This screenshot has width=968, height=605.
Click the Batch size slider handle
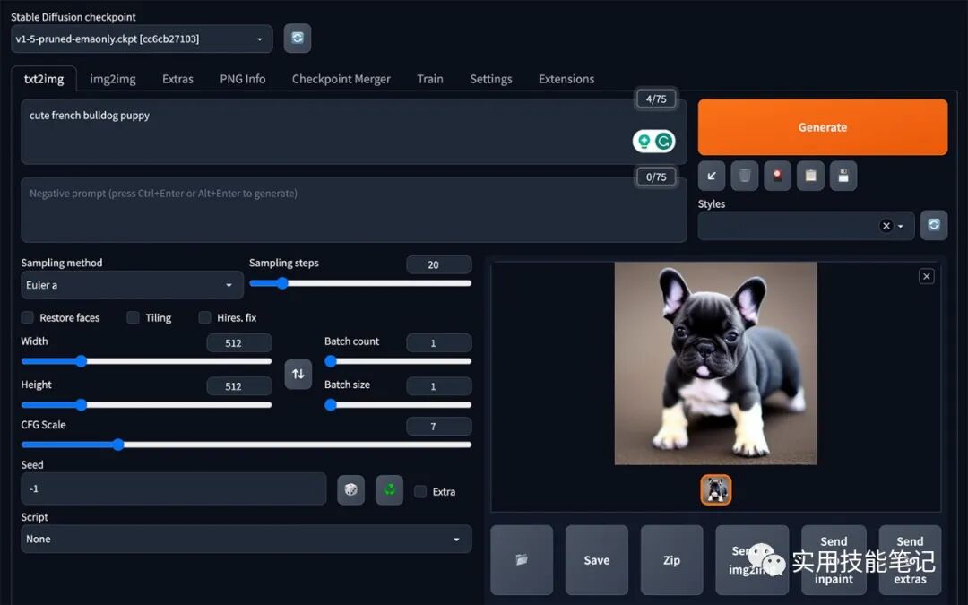[x=330, y=405]
